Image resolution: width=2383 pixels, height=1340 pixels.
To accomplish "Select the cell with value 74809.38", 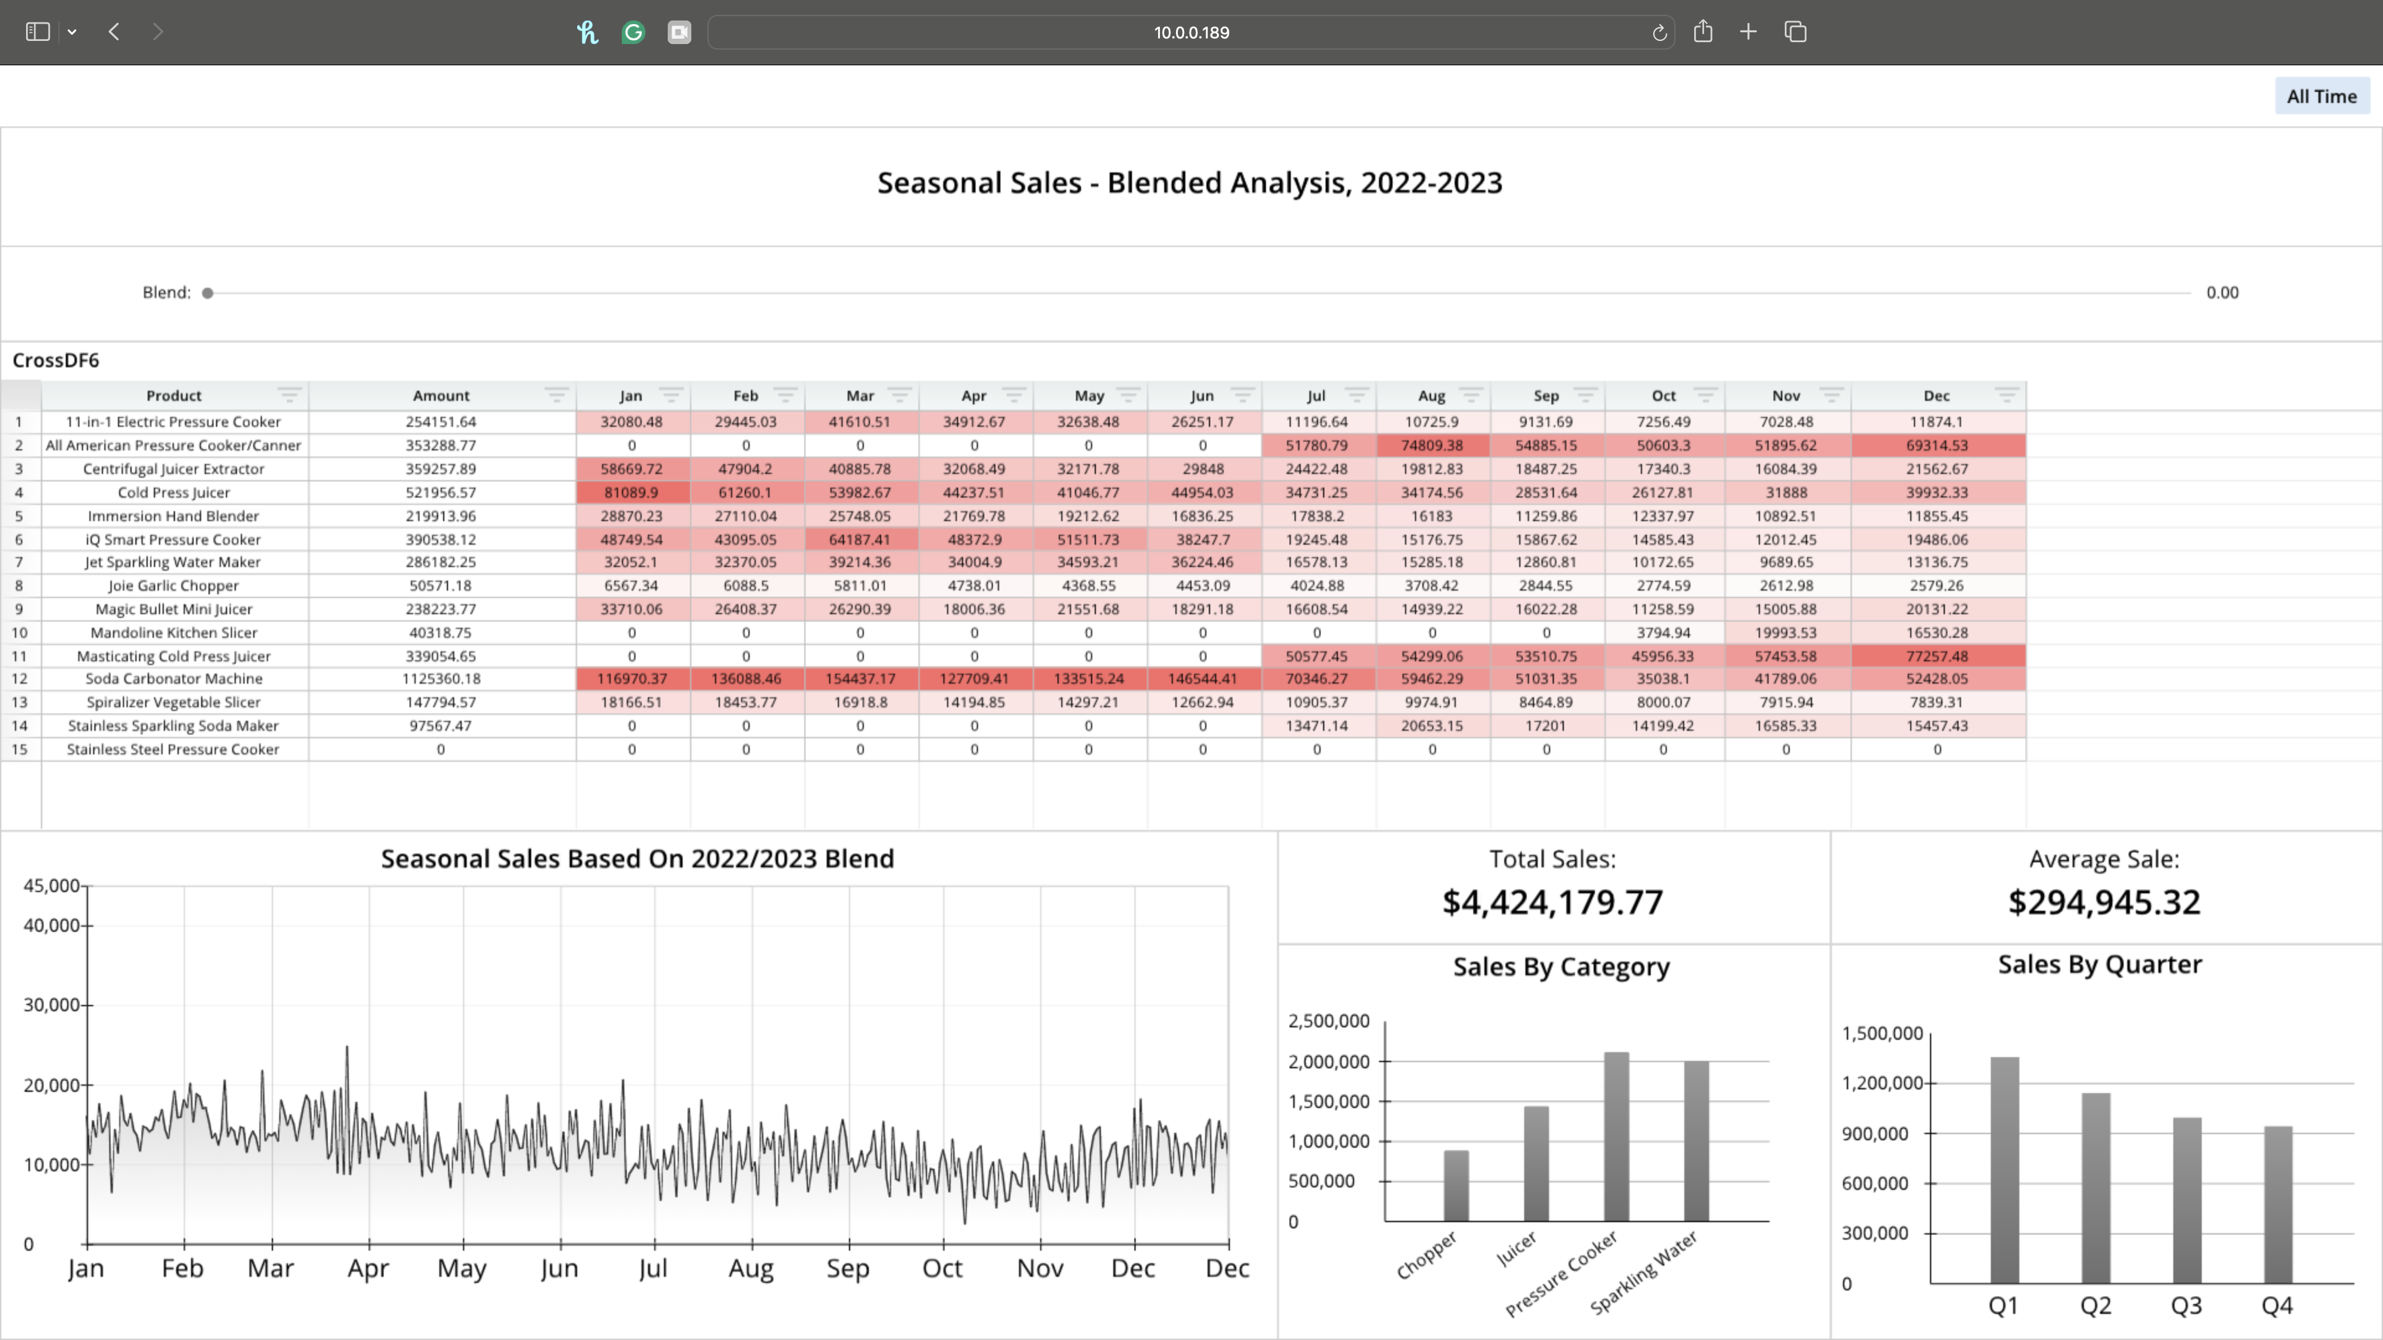I will pyautogui.click(x=1433, y=446).
